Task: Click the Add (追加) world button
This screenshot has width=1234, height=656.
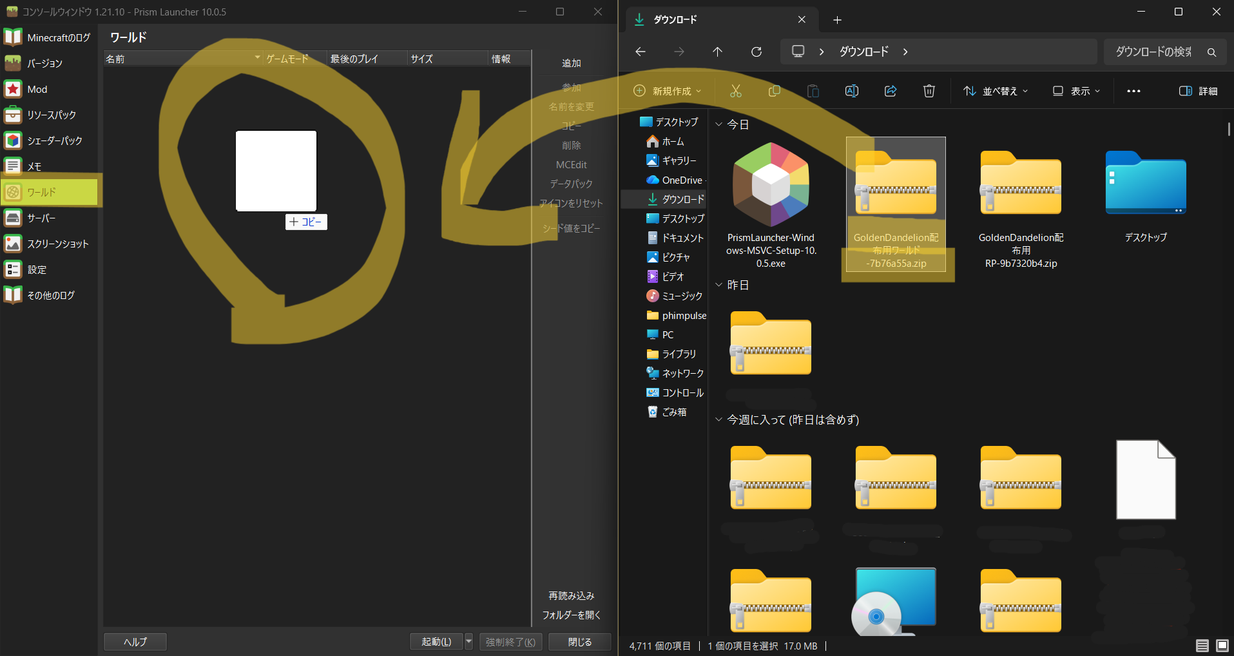Action: coord(571,63)
